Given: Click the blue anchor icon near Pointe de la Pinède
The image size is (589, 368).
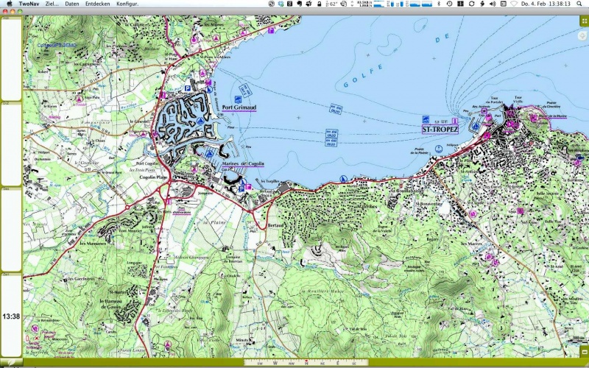Looking at the screenshot, I should coord(438,149).
